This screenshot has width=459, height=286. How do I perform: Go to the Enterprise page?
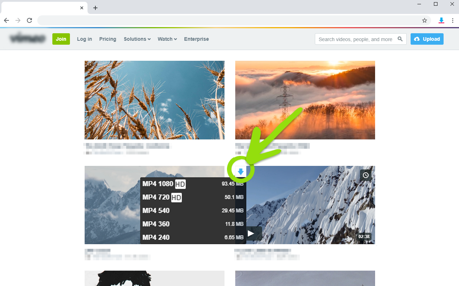pos(196,39)
